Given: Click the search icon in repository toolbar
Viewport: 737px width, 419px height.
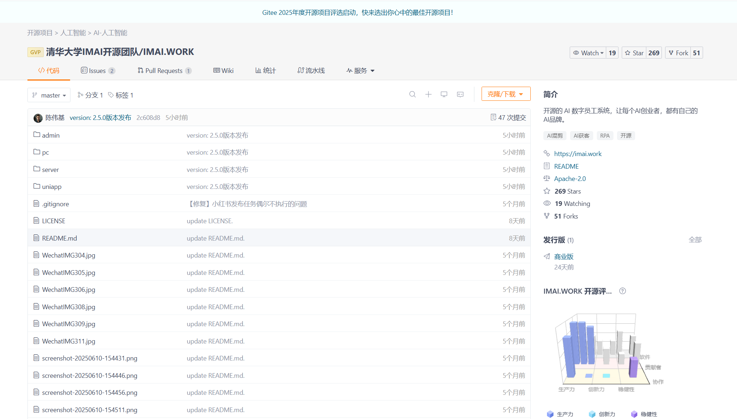Looking at the screenshot, I should 412,94.
